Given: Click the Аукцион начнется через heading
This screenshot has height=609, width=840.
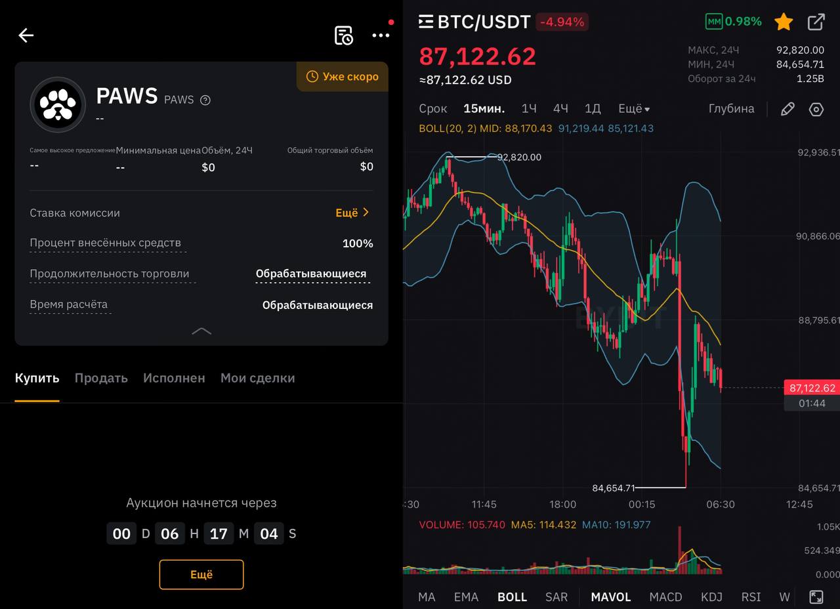Looking at the screenshot, I should click(x=201, y=503).
